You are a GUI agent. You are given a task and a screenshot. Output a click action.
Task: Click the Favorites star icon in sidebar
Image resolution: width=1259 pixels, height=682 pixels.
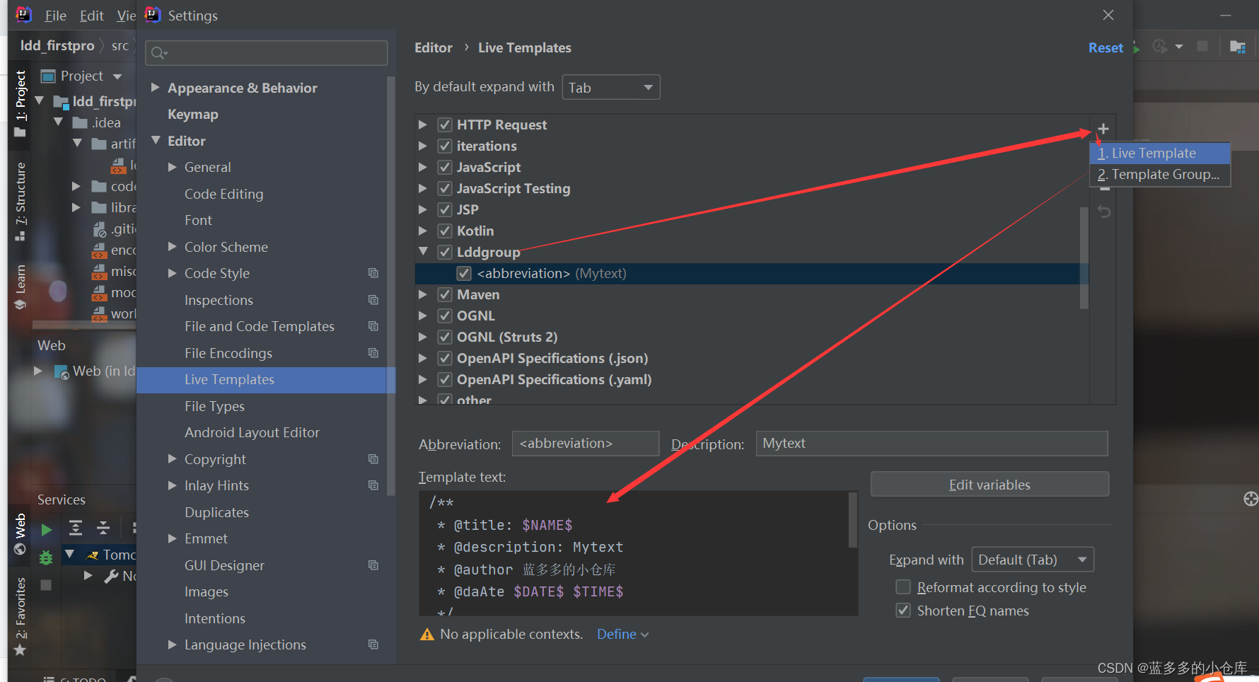pos(19,649)
